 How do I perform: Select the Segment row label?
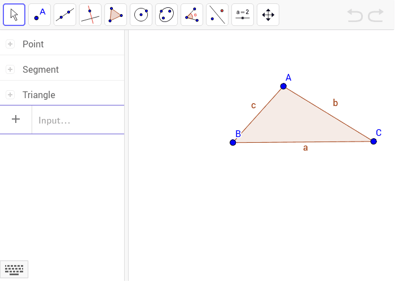coord(41,69)
